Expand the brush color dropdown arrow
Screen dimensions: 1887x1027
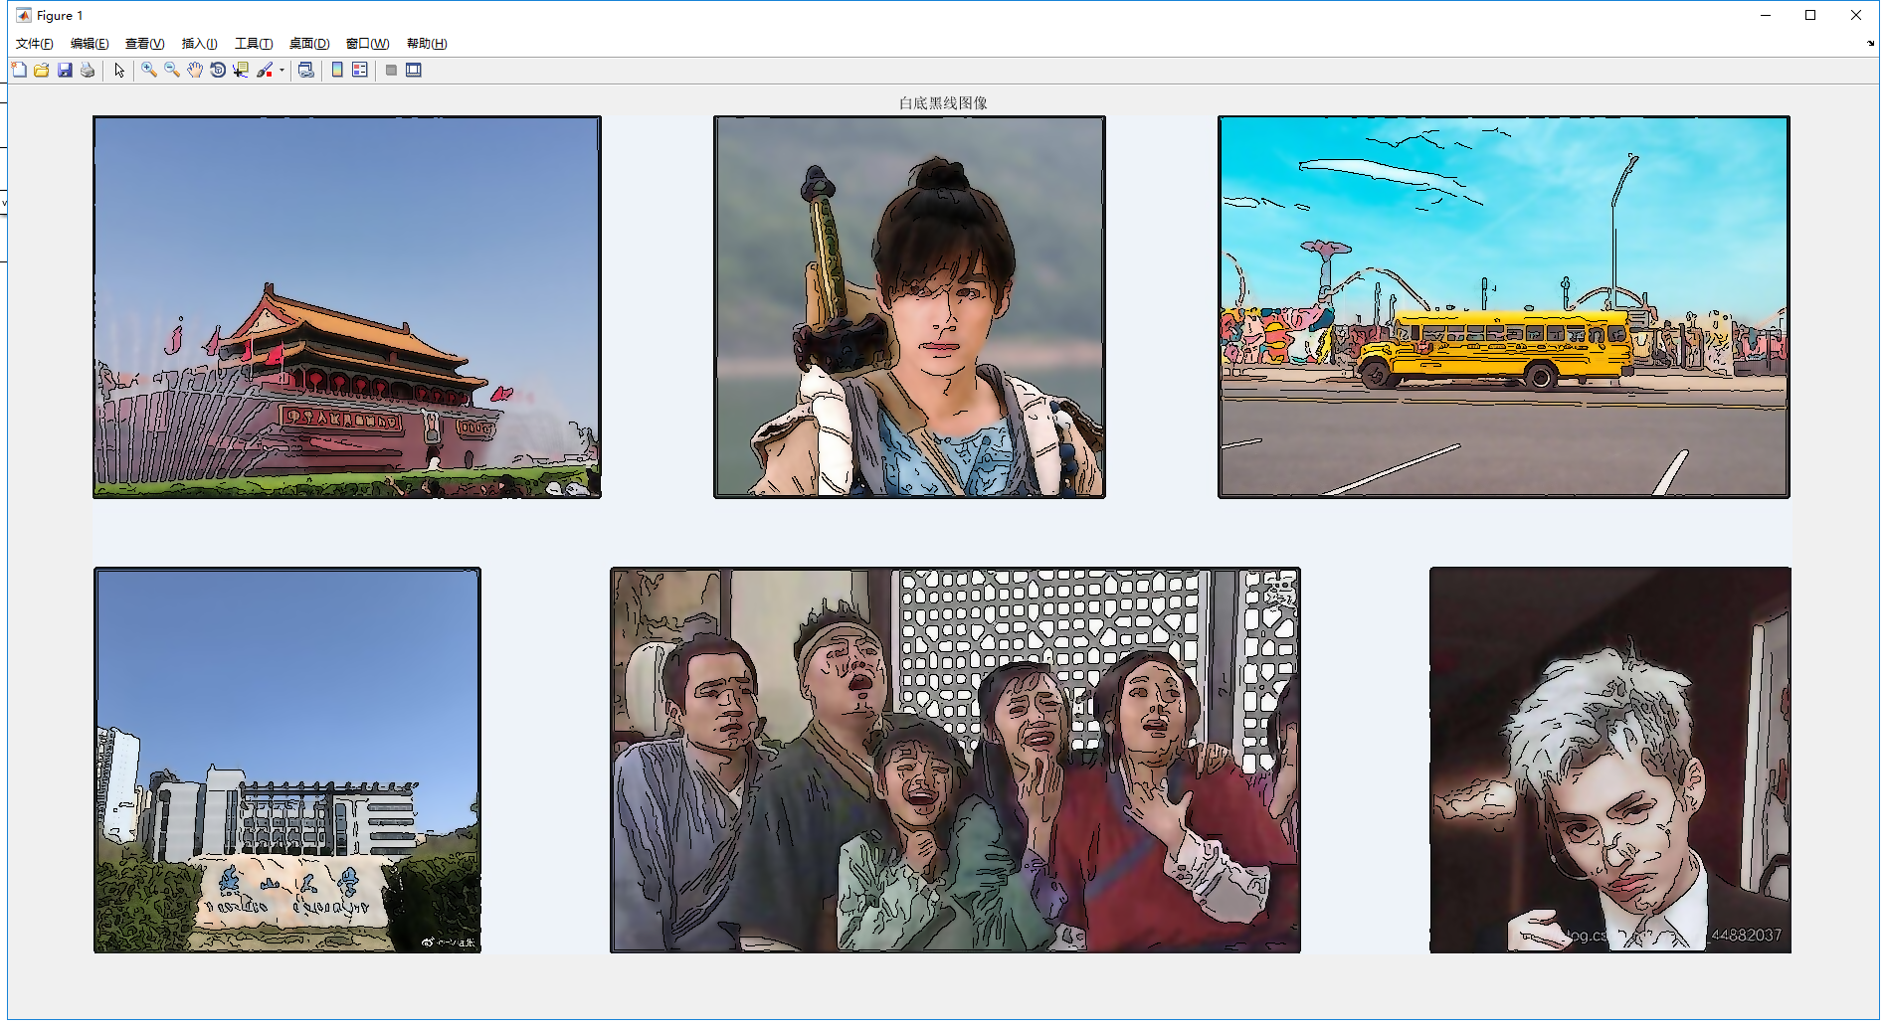tap(282, 70)
